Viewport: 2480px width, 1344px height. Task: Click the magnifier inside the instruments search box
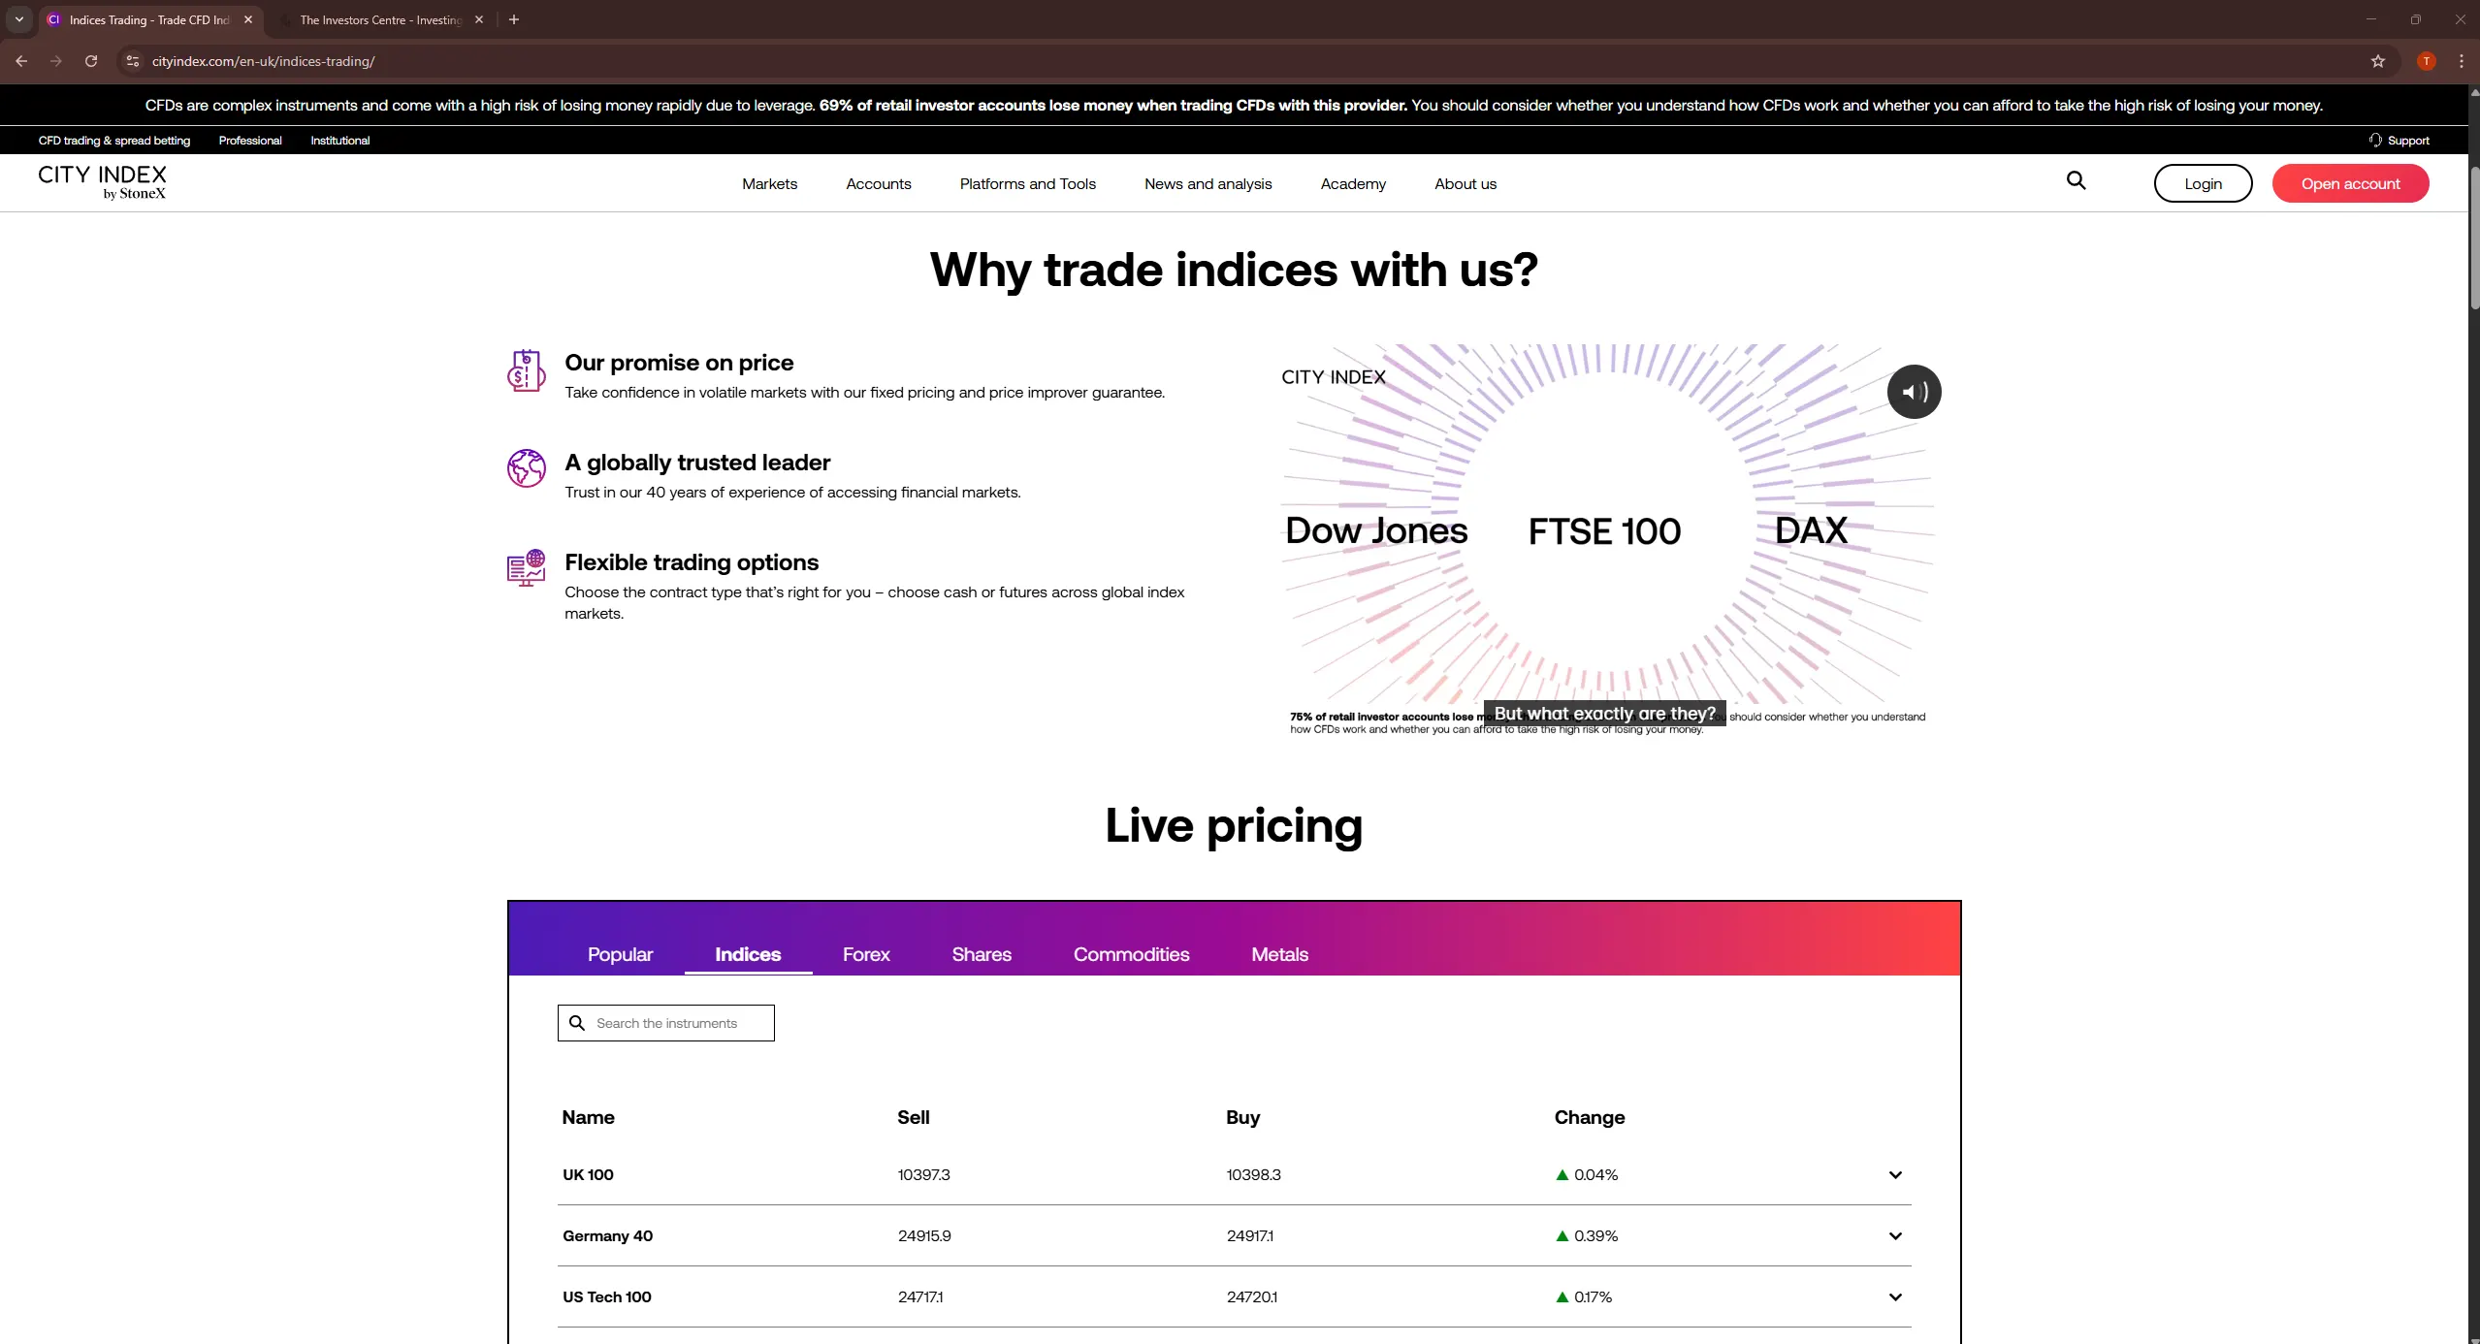(x=577, y=1023)
